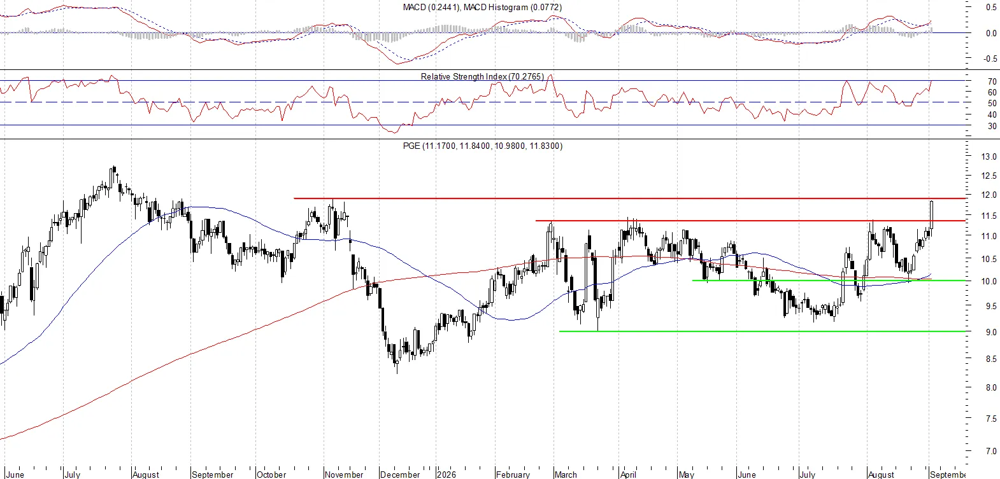The width and height of the screenshot is (1000, 479).
Task: Click the second July label on the time axis
Action: pyautogui.click(x=807, y=475)
